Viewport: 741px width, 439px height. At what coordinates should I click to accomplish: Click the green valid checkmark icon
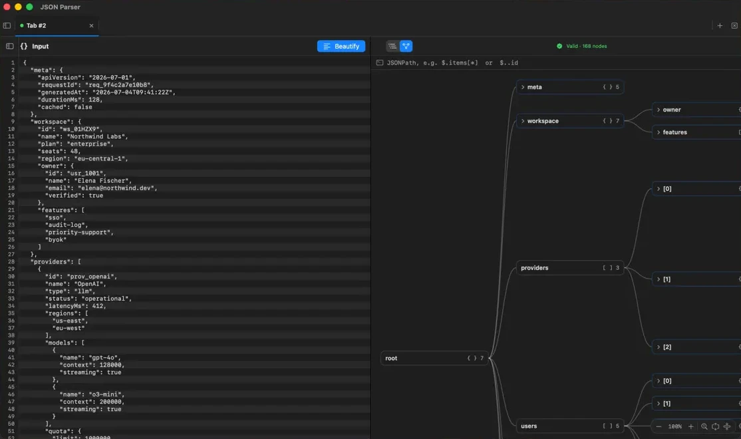pos(559,47)
